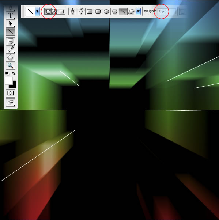Choose the Line shape tool in options bar
Screen dimensions: 219x220
123,11
